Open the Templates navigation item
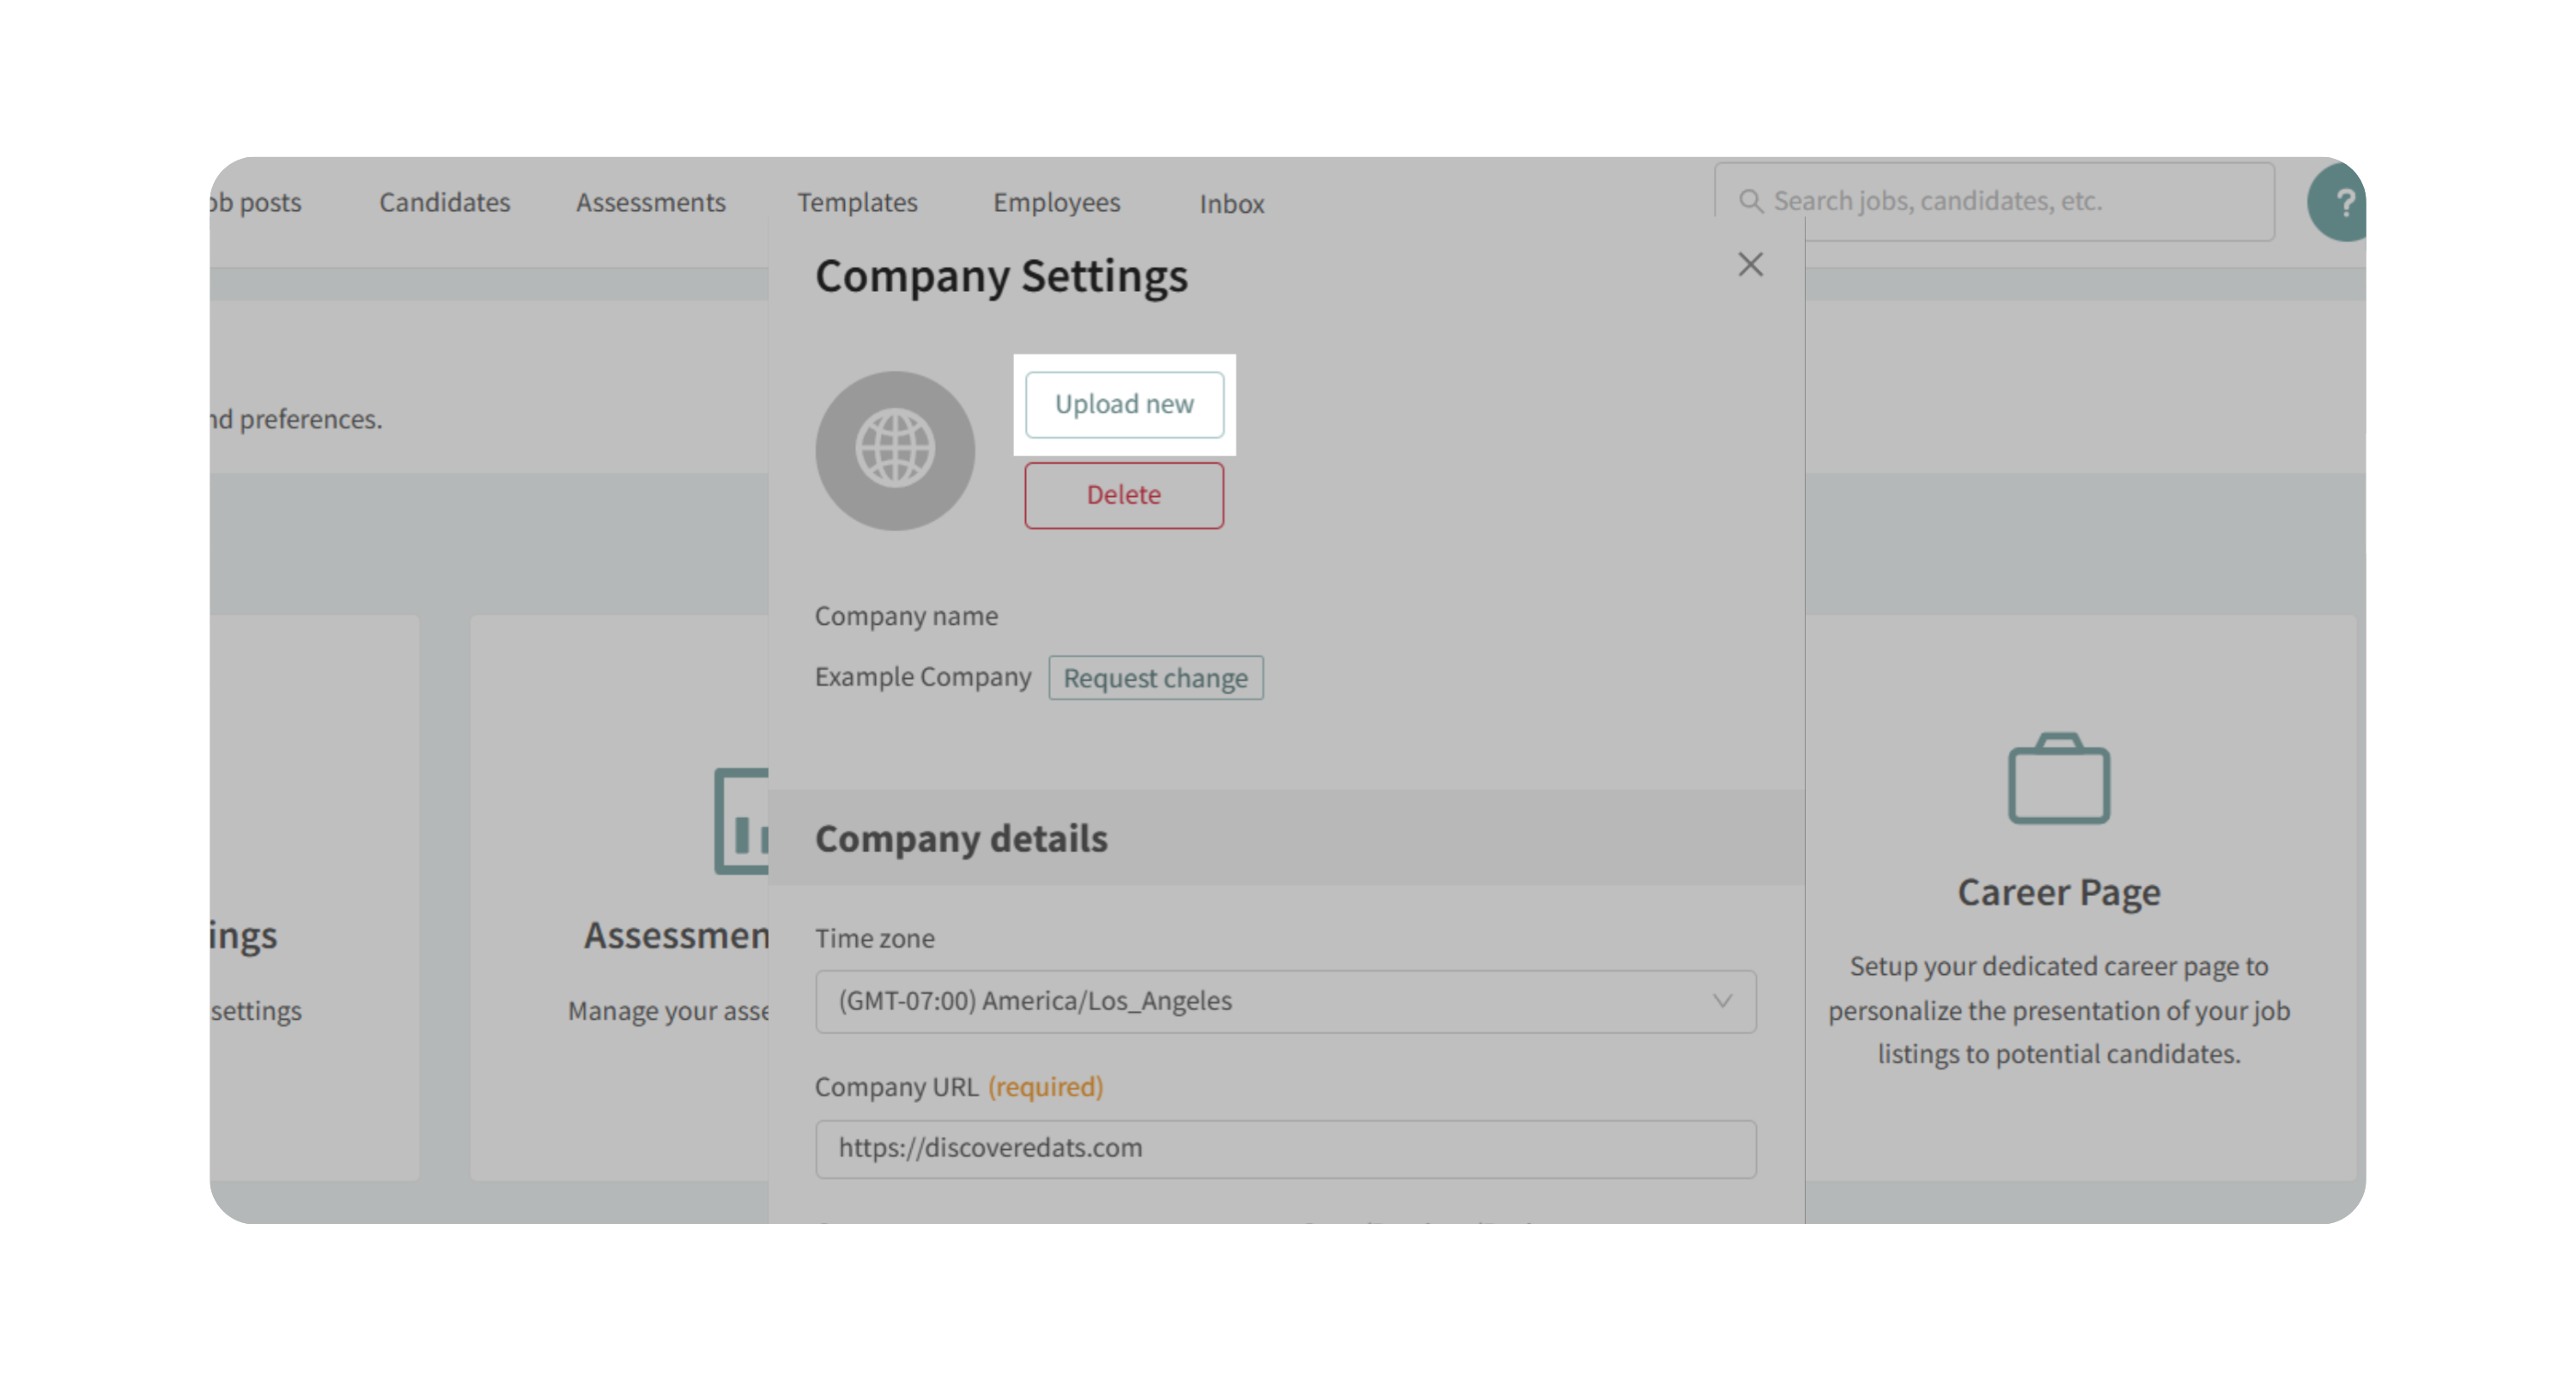The width and height of the screenshot is (2576, 1381). (857, 203)
